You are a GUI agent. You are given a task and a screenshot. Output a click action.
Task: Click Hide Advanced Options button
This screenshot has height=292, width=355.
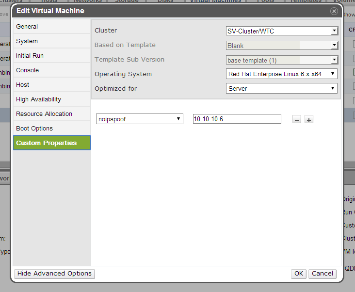click(x=54, y=274)
